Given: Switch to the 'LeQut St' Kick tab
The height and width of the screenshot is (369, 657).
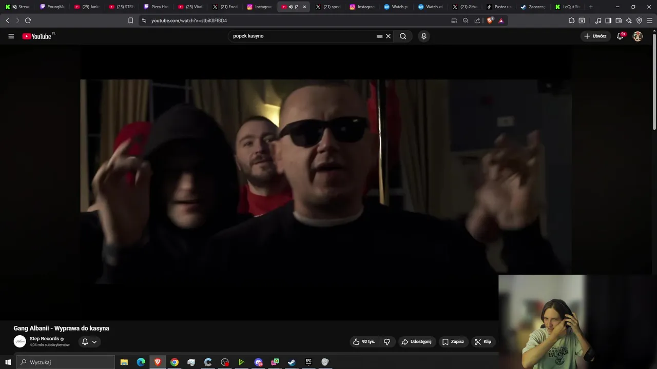Looking at the screenshot, I should pos(567,7).
